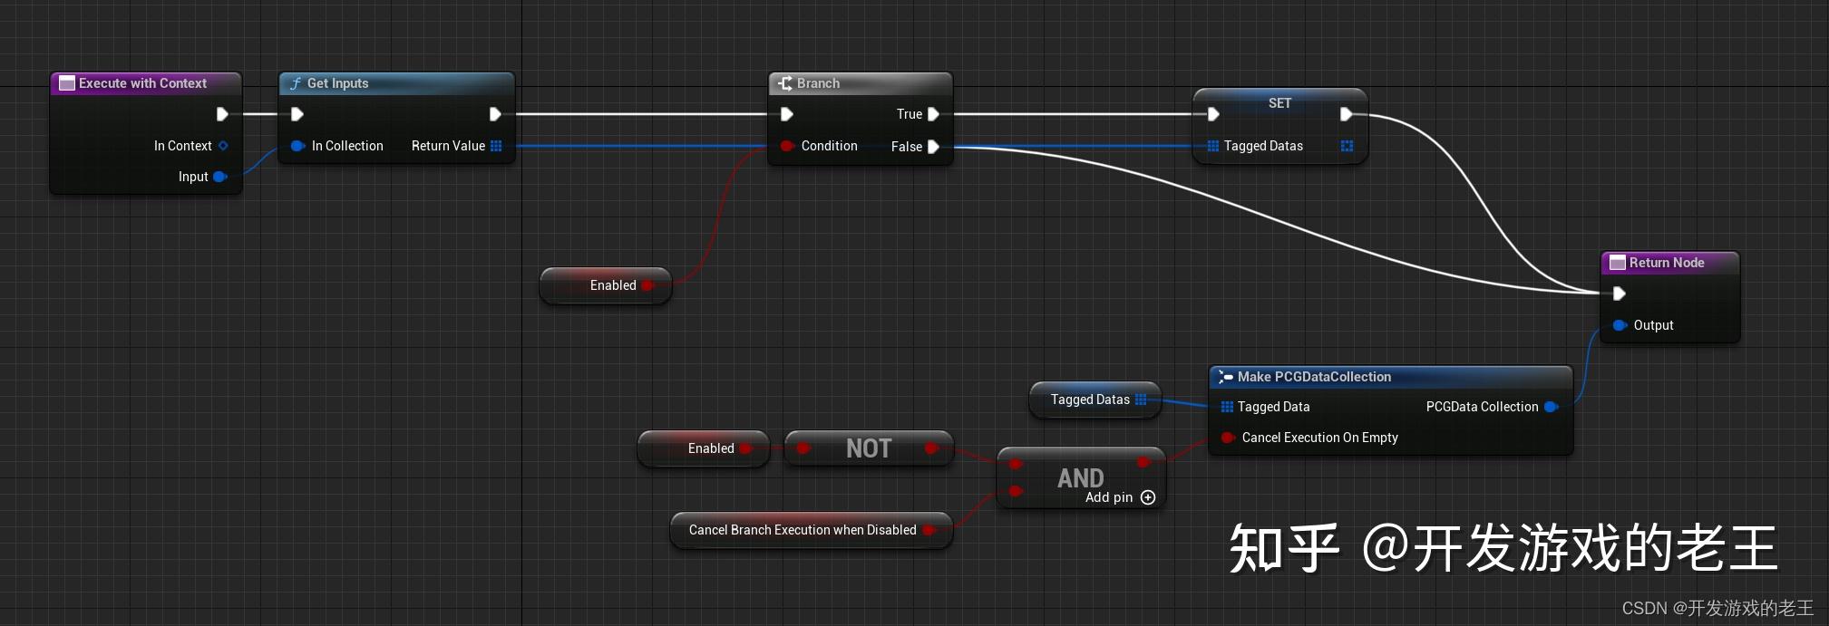This screenshot has width=1829, height=626.
Task: Click the Branch False exec pin
Action: [933, 147]
